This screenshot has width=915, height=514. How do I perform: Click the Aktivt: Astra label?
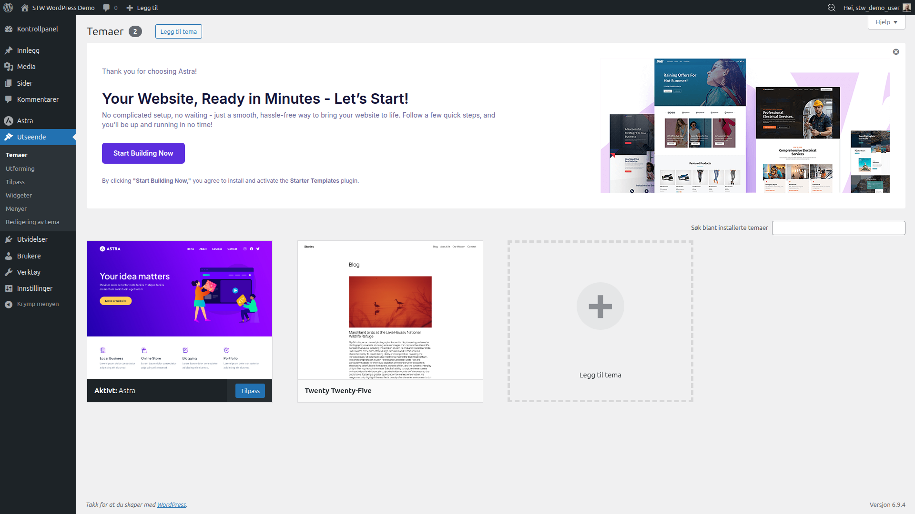point(115,391)
